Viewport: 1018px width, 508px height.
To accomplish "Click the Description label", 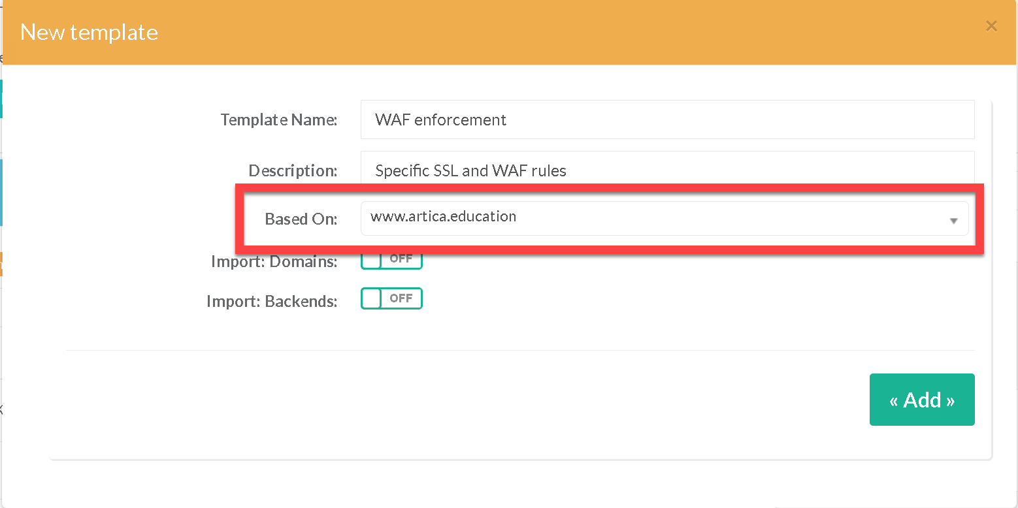I will tap(293, 171).
